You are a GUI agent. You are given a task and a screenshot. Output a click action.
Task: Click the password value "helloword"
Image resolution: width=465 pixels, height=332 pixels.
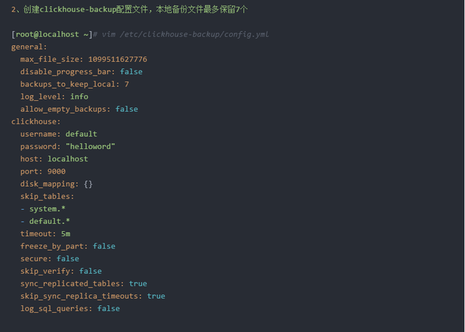coord(90,146)
